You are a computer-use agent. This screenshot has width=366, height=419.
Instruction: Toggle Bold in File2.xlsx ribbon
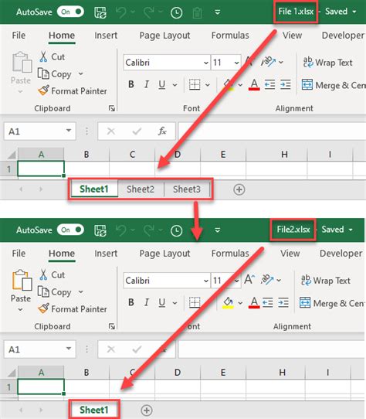131,302
